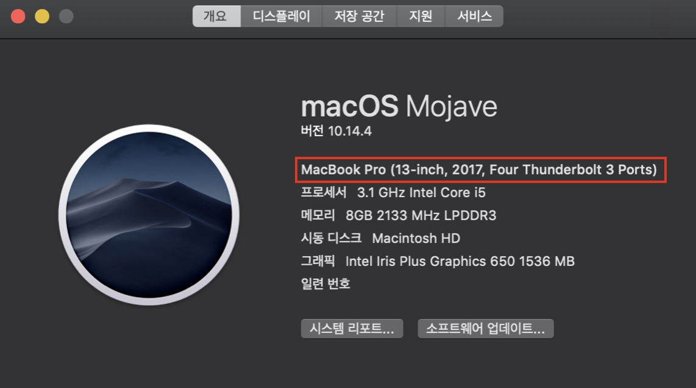Open 시스템 리포트 button
The width and height of the screenshot is (696, 388).
click(x=352, y=328)
